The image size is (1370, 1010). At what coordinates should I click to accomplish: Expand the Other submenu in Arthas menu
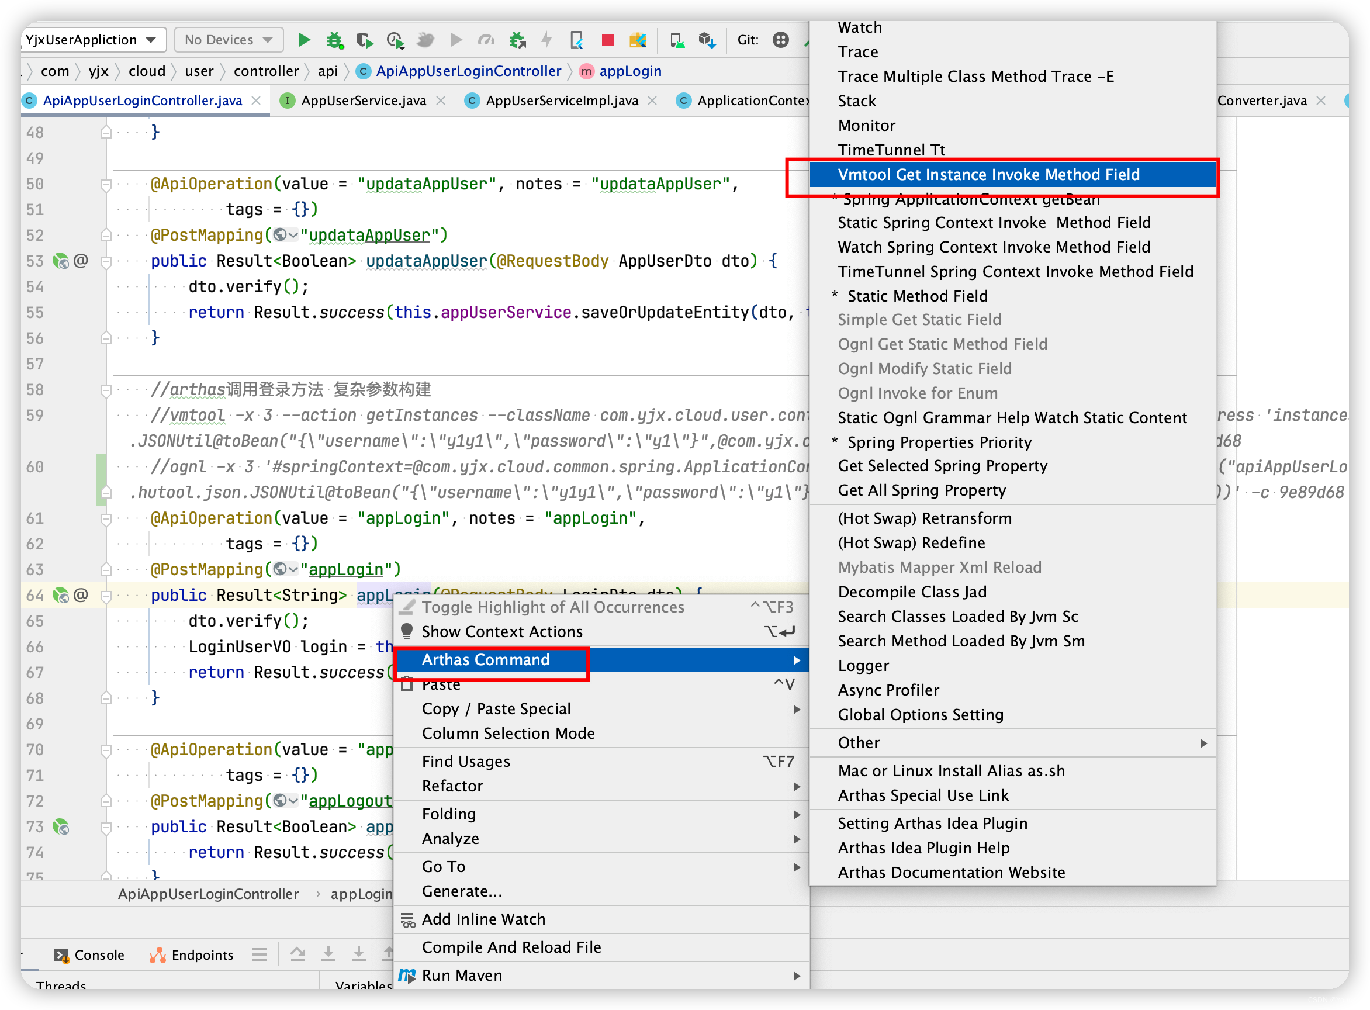click(x=1012, y=743)
